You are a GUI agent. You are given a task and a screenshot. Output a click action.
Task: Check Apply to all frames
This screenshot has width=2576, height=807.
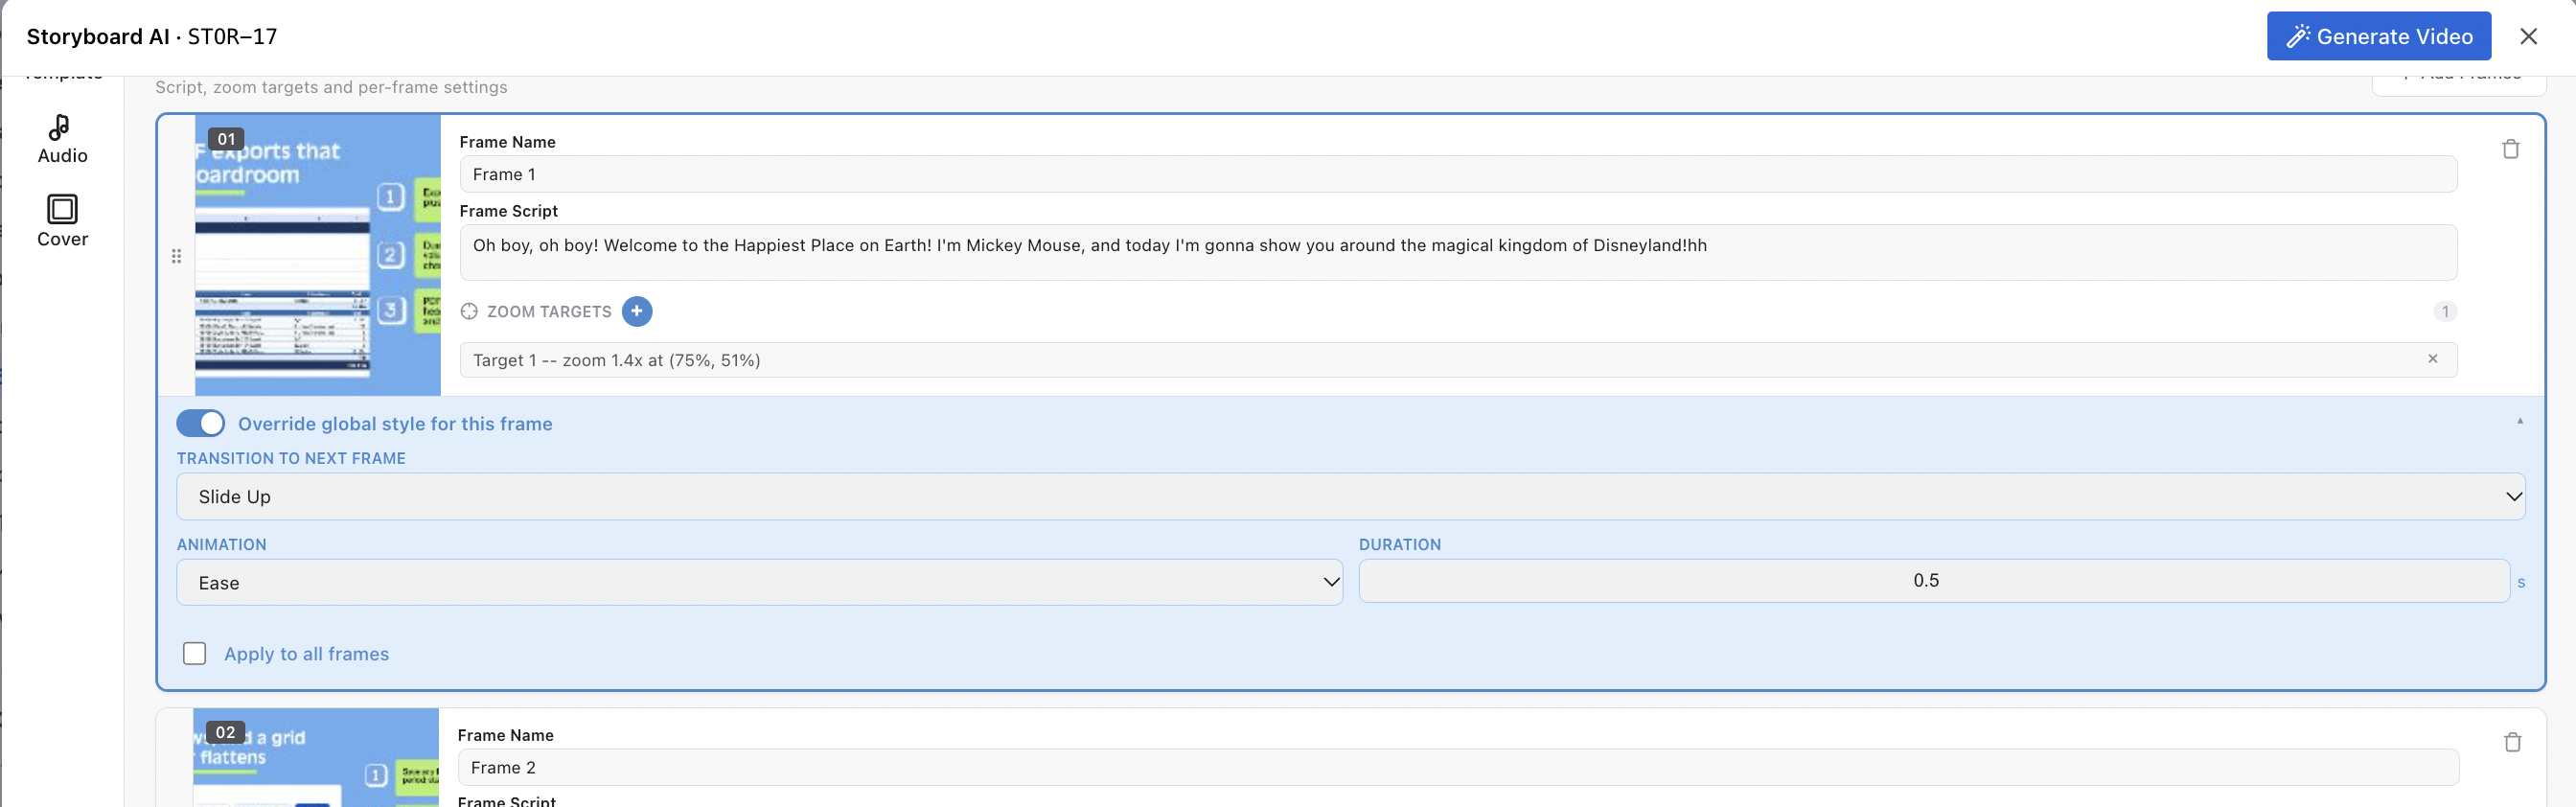pyautogui.click(x=195, y=653)
